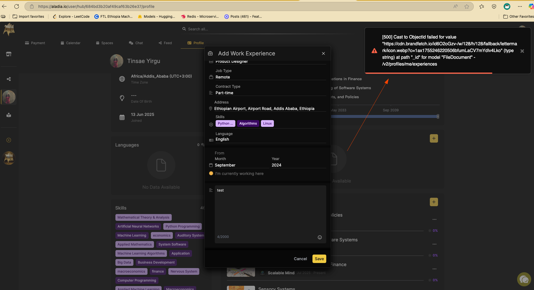Viewport: 534px width, 290px height.
Task: Open Posts (461) - Feat... bookmark
Action: click(243, 17)
